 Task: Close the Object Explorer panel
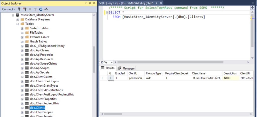coord(94,3)
